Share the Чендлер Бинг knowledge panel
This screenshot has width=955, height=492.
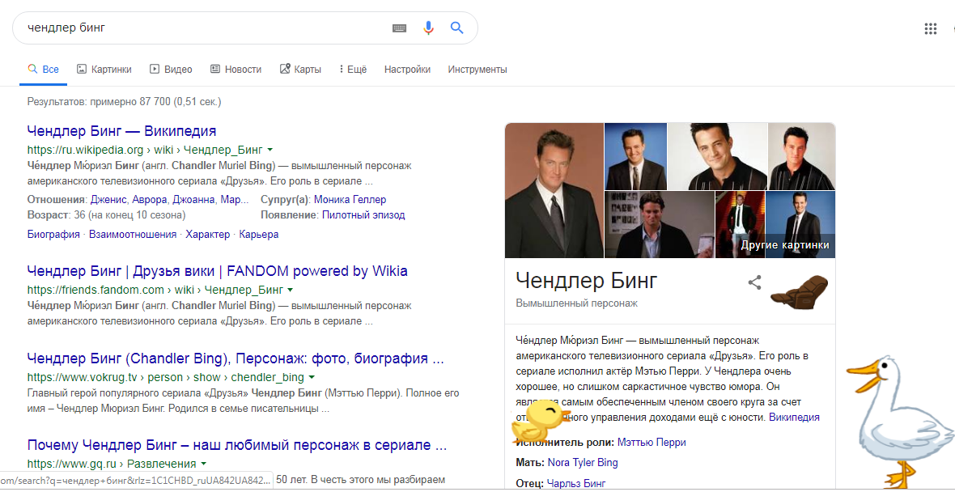(x=754, y=282)
